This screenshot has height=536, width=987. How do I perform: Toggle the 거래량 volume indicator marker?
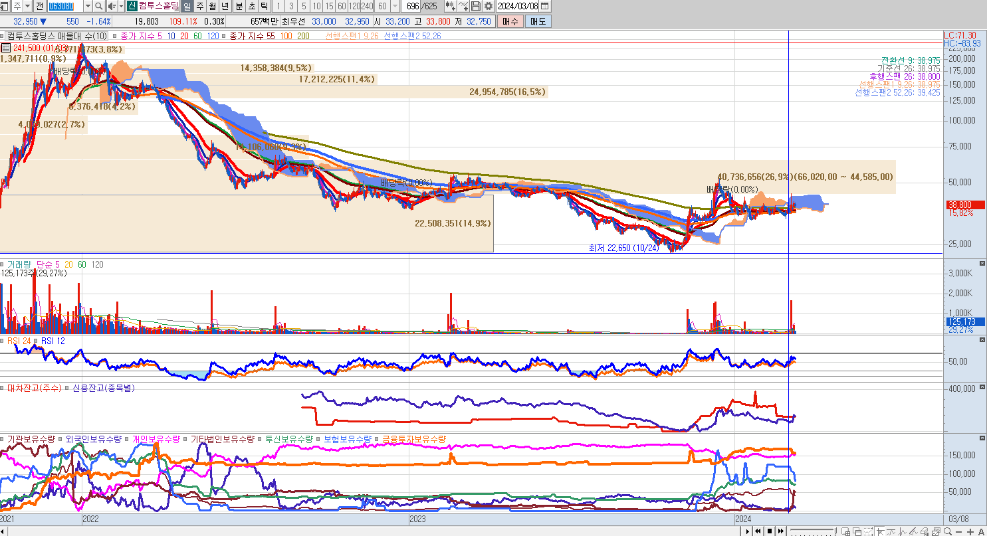pos(3,265)
